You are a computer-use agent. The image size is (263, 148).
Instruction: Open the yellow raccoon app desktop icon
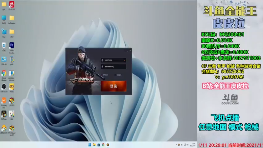point(12,87)
